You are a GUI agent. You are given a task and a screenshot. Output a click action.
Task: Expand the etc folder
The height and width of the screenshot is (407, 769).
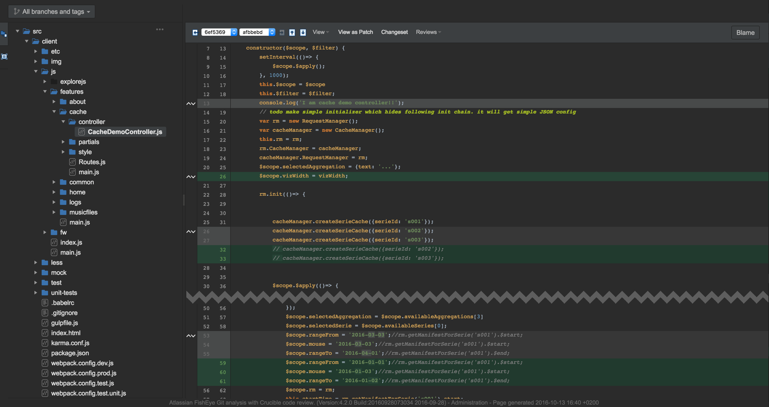tap(36, 51)
